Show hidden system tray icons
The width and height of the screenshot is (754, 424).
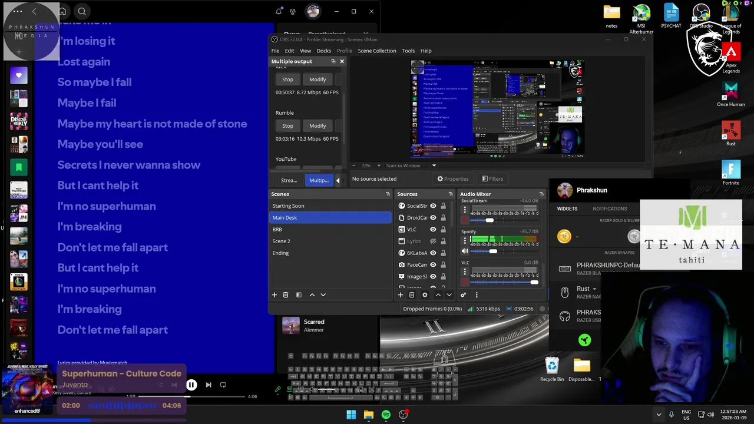(x=659, y=415)
